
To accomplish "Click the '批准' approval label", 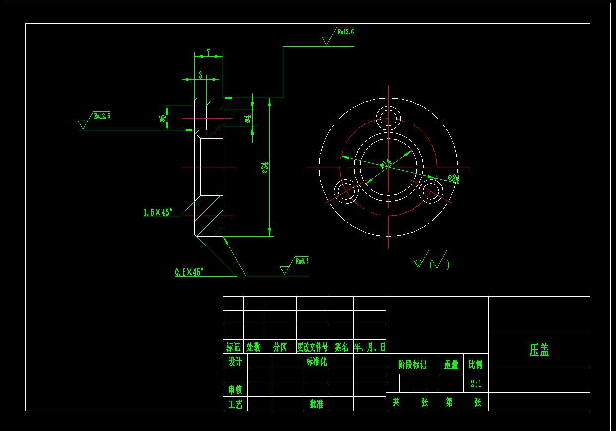I will (x=316, y=404).
